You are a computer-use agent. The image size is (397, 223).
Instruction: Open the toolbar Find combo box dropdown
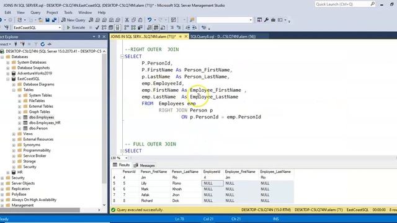[x=251, y=20]
